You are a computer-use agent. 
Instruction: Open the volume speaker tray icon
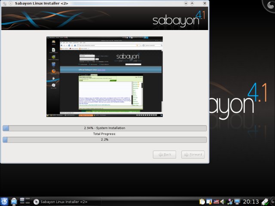point(223,202)
